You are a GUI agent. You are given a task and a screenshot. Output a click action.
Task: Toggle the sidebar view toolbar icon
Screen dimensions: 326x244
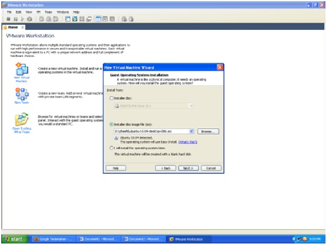point(67,19)
